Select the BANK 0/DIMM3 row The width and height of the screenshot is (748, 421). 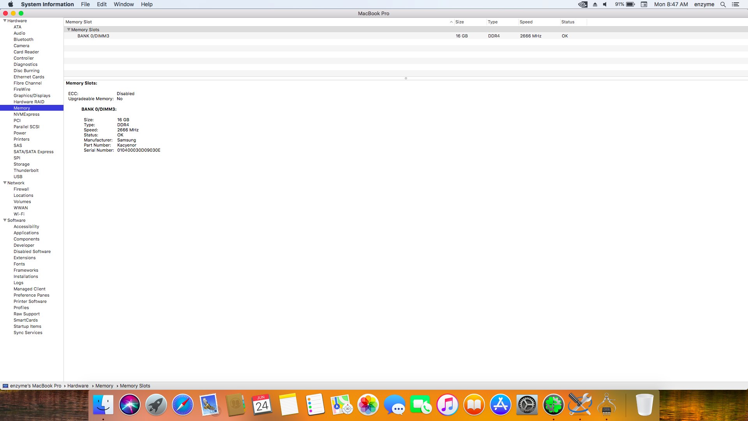coord(93,36)
